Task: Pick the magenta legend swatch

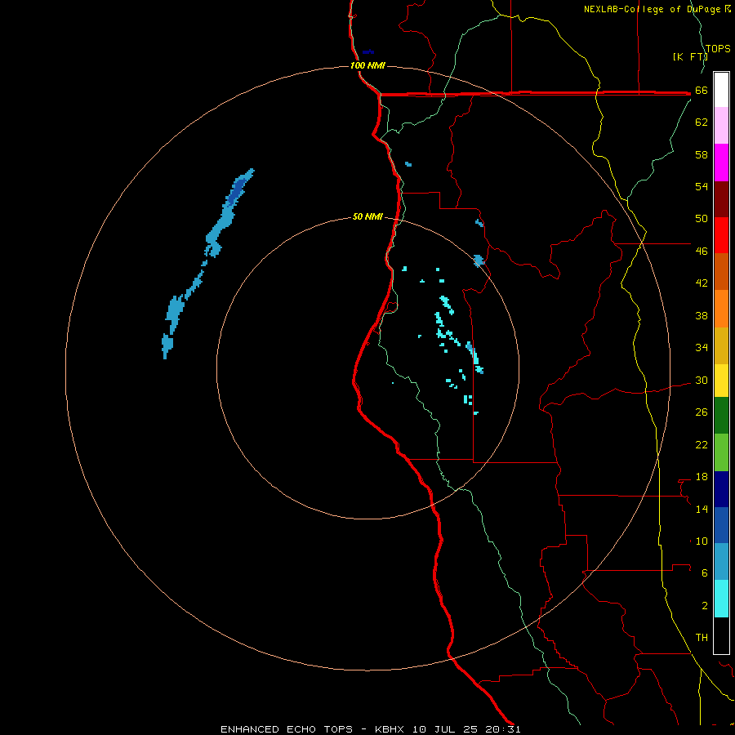Action: tap(721, 163)
